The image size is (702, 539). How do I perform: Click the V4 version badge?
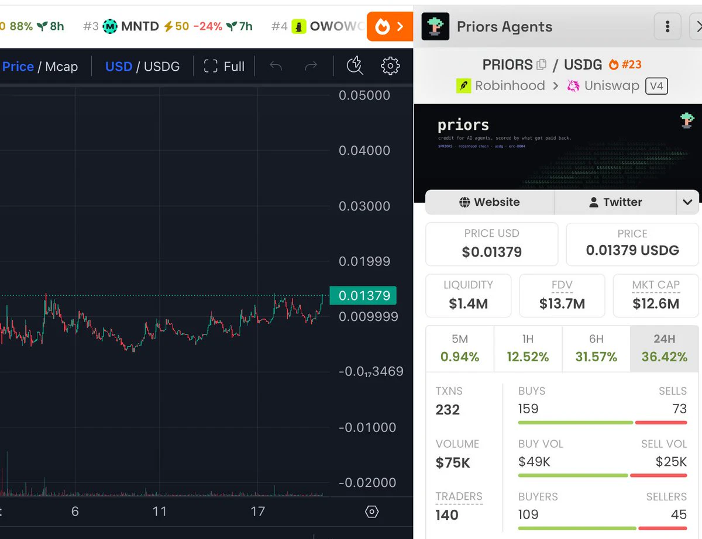coord(656,86)
